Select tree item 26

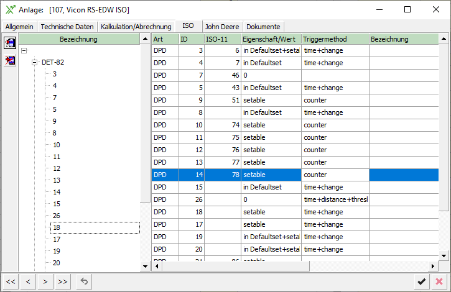pos(57,216)
